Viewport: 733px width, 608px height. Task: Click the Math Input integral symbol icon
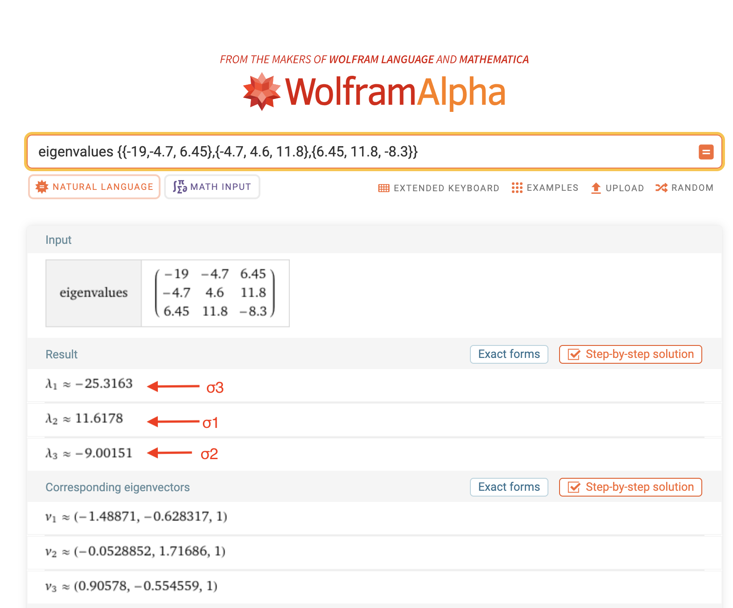coord(180,187)
